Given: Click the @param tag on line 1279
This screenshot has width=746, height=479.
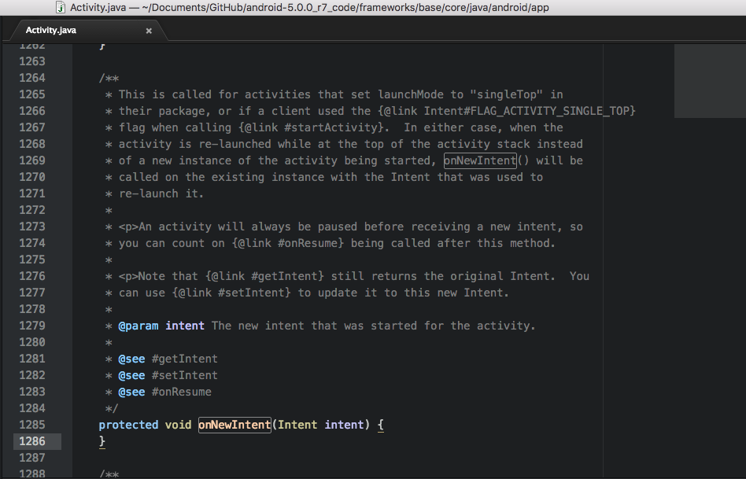Looking at the screenshot, I should (138, 326).
